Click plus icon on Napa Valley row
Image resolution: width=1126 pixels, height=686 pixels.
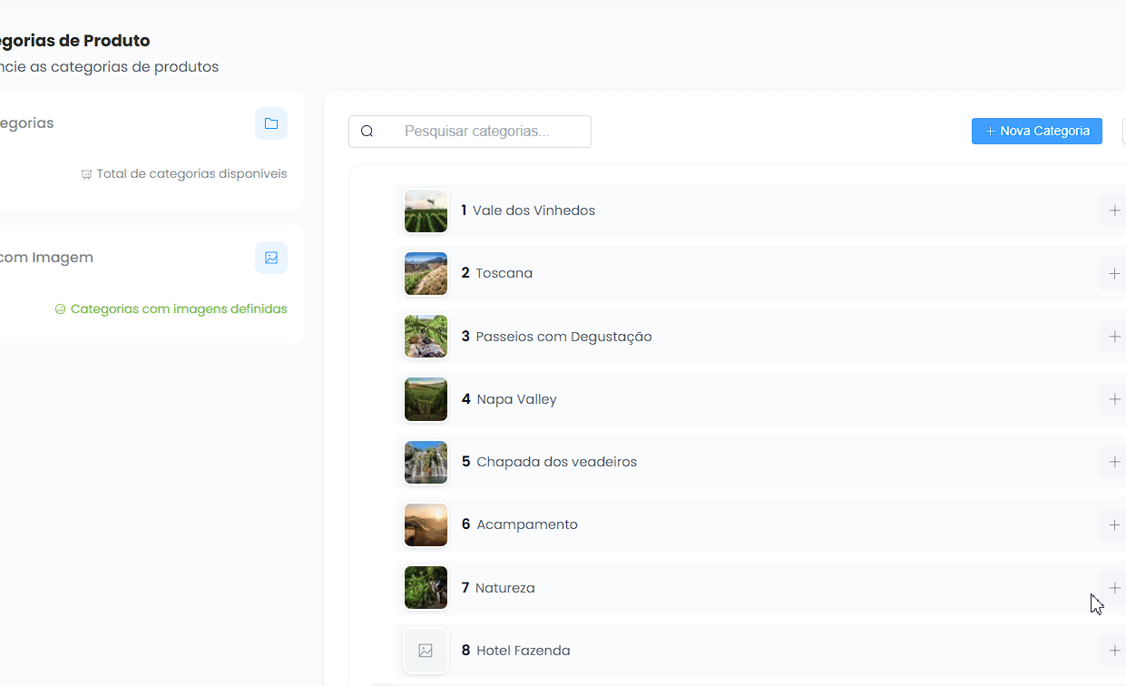[1114, 399]
